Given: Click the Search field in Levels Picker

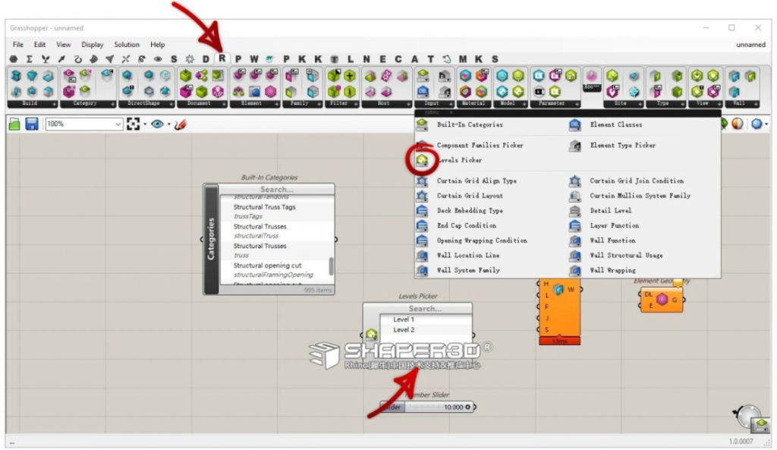Looking at the screenshot, I should (x=425, y=308).
